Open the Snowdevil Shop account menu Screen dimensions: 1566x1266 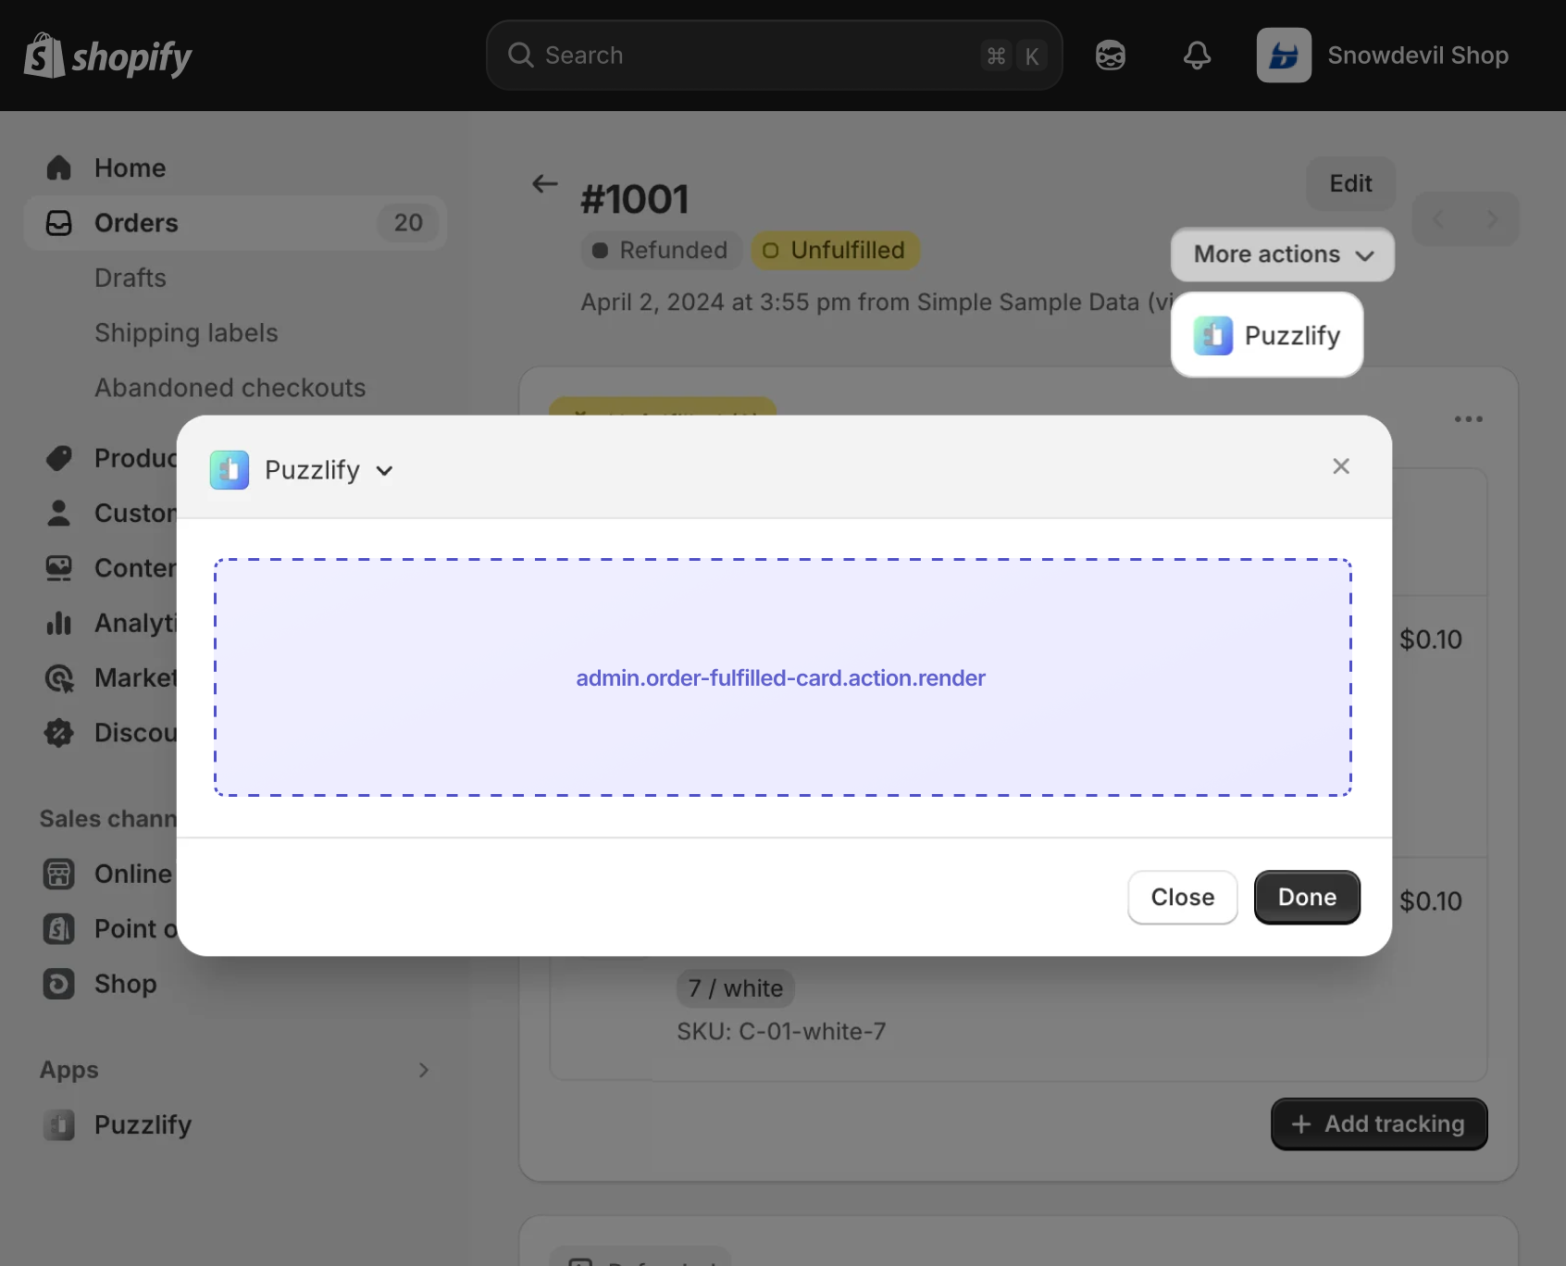coord(1383,56)
